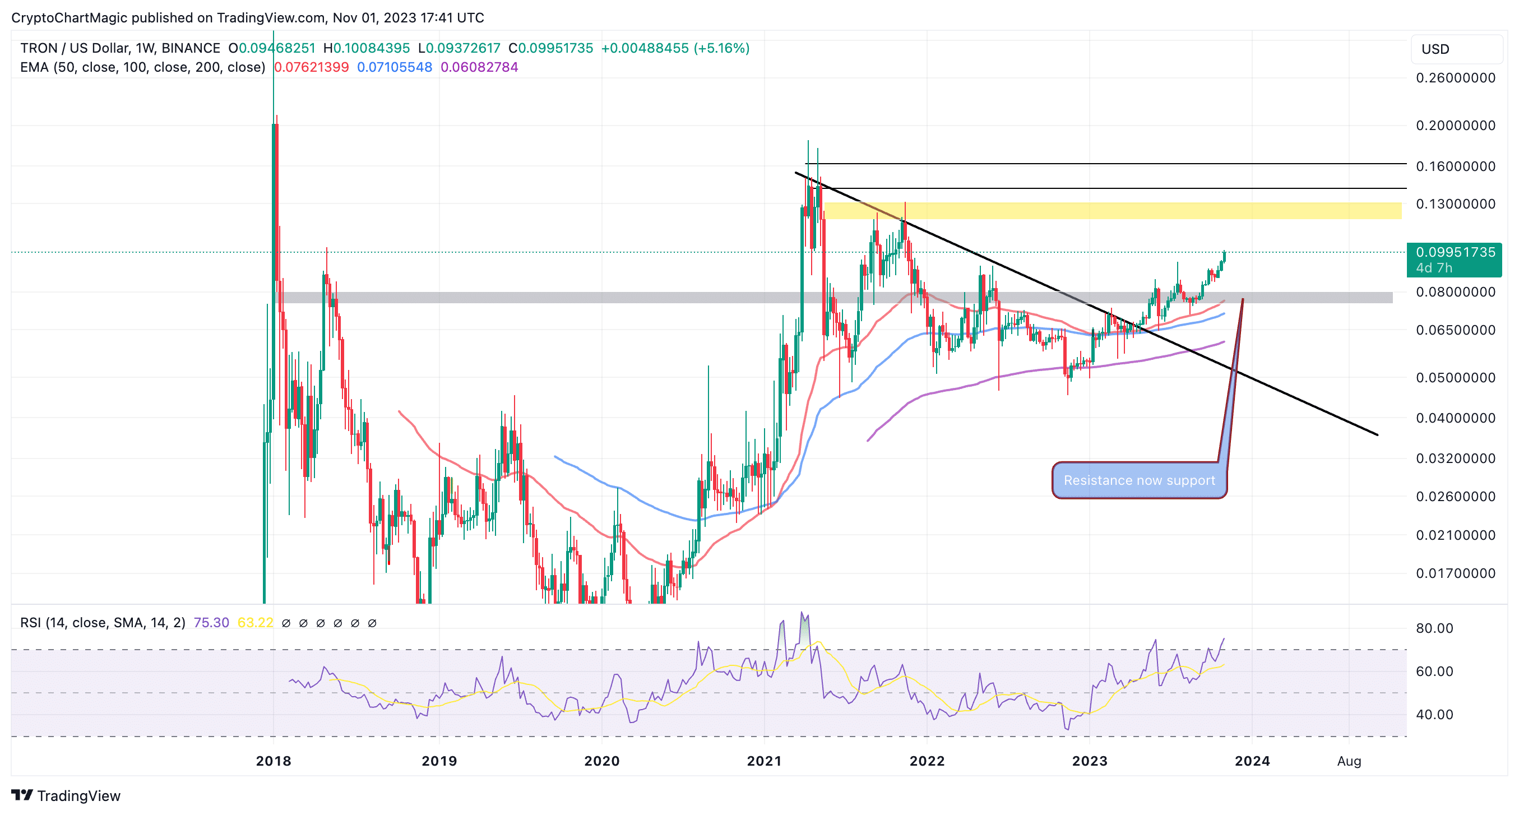The width and height of the screenshot is (1519, 815).
Task: Click the Aug time axis label
Action: coord(1349,761)
